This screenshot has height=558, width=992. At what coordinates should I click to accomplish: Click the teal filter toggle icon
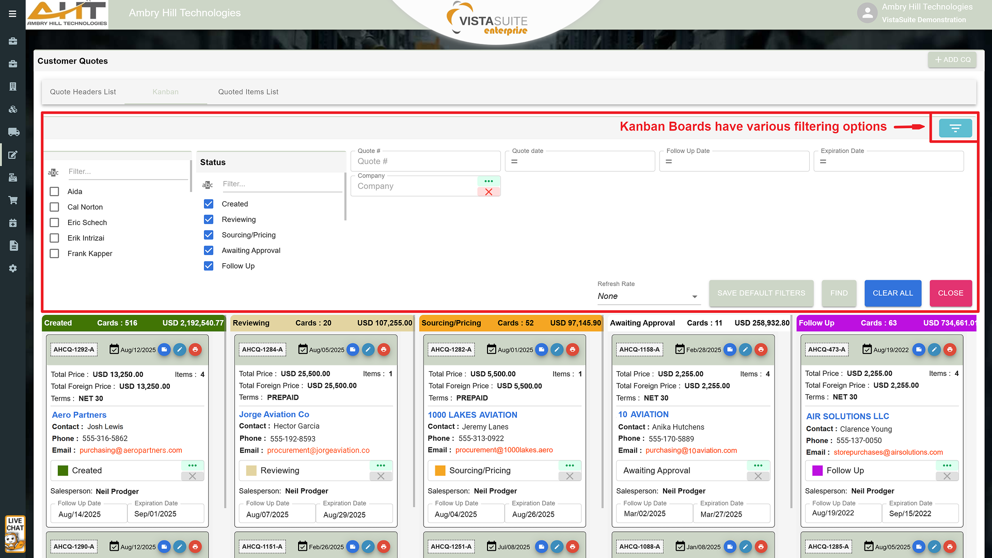(955, 128)
